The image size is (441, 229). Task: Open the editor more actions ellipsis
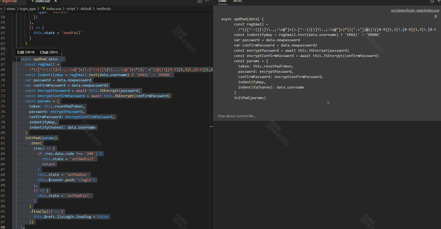coord(207,1)
